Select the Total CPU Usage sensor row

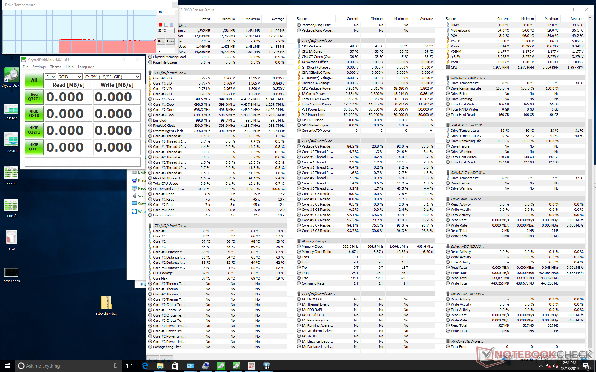pyautogui.click(x=217, y=184)
